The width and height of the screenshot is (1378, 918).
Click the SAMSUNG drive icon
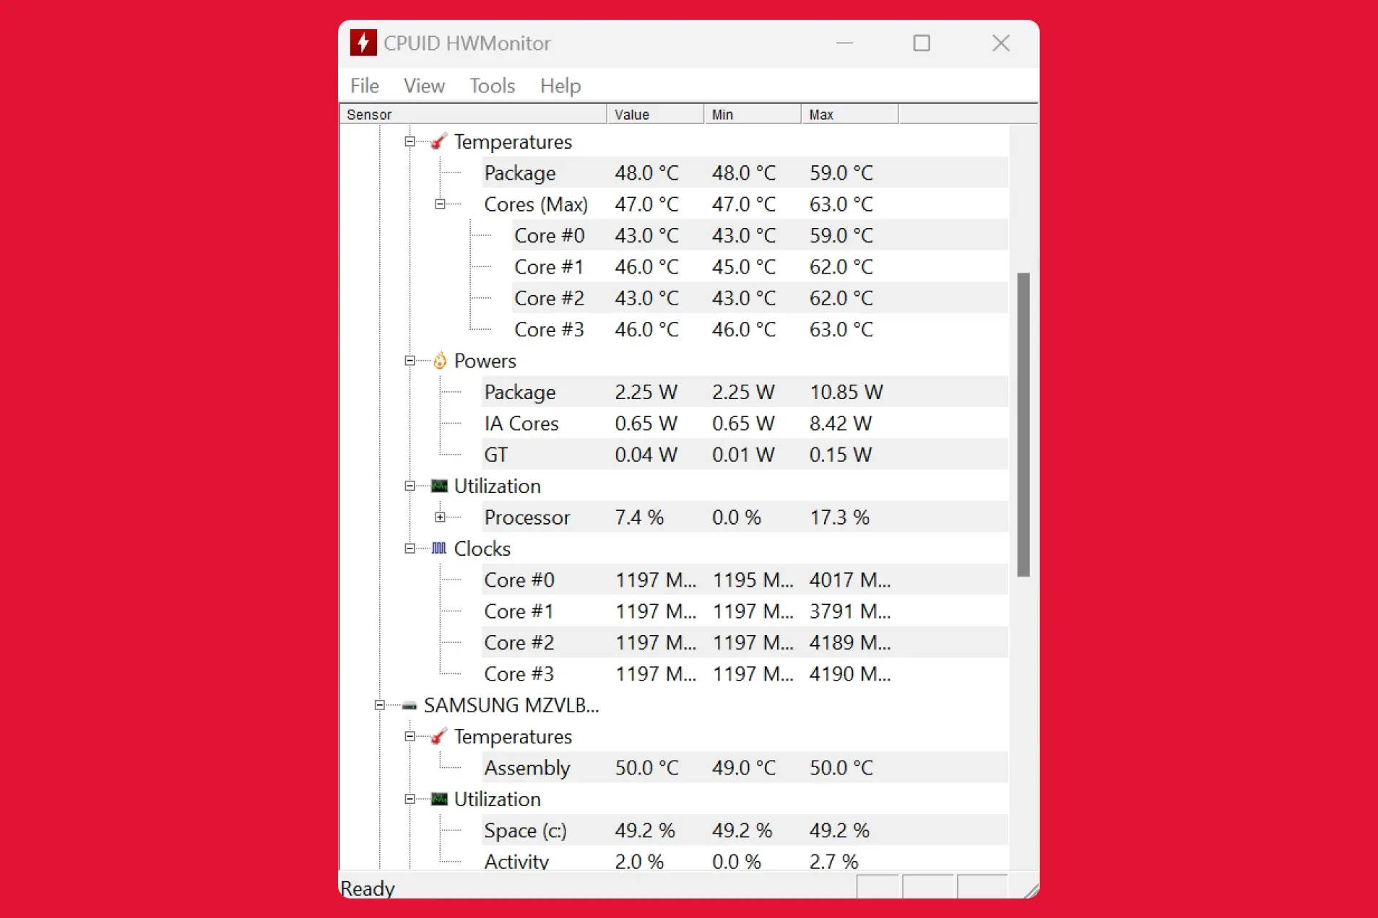(409, 706)
